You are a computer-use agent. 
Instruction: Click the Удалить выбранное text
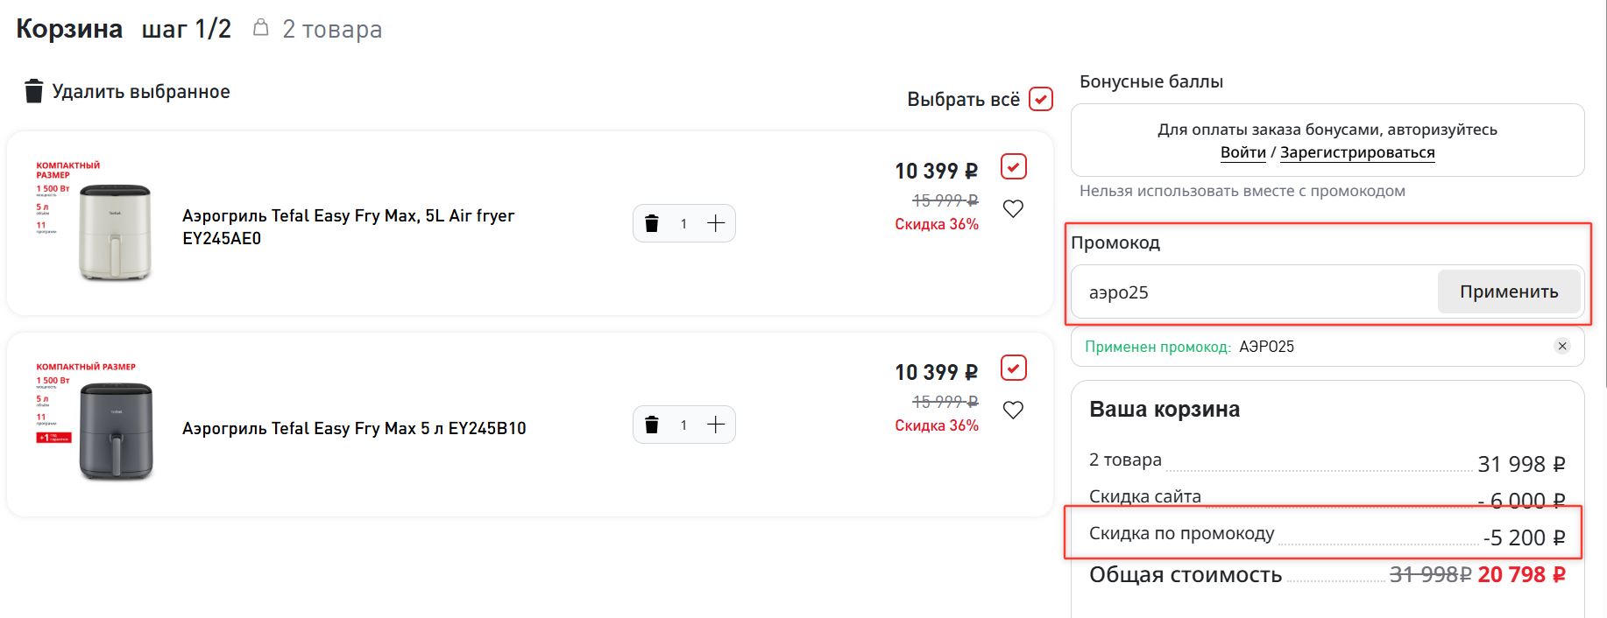coord(141,92)
